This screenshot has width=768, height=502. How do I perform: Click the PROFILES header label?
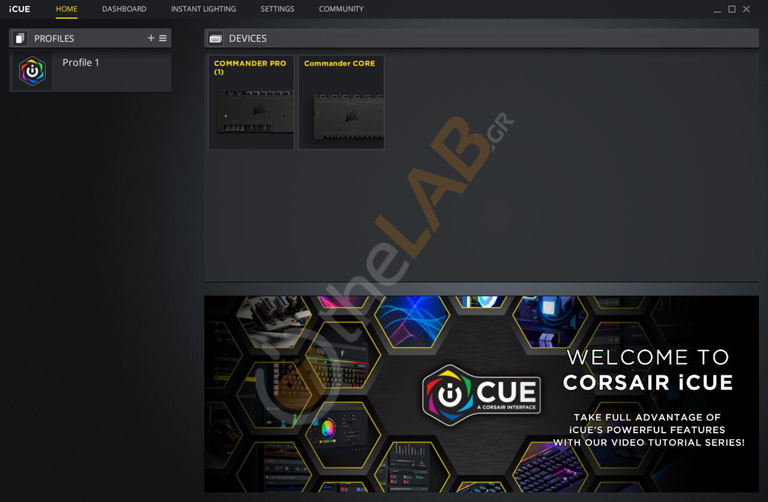pyautogui.click(x=54, y=38)
